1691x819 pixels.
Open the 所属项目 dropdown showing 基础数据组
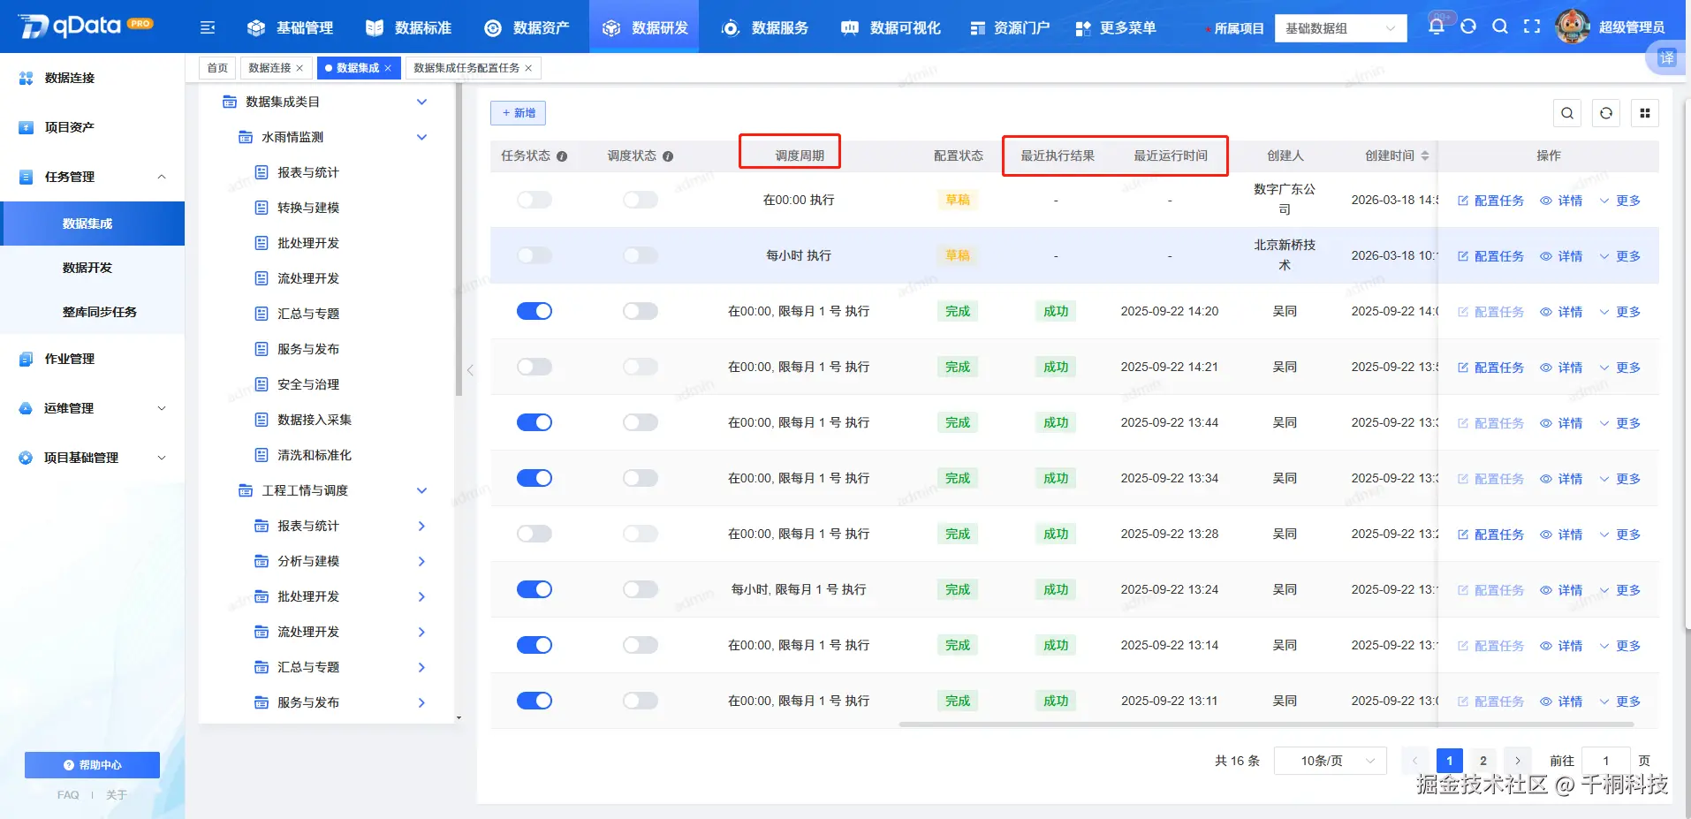pos(1340,28)
